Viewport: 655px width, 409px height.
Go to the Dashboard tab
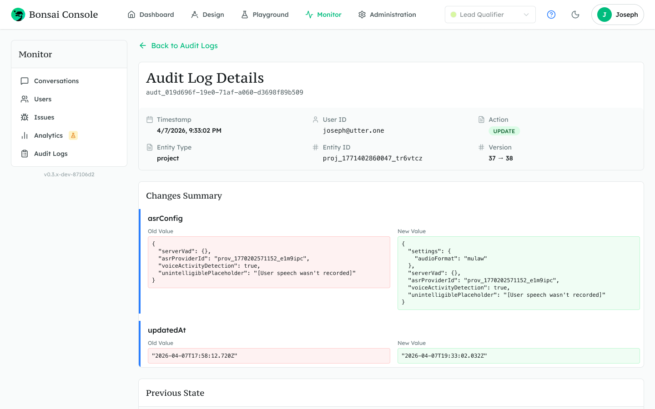click(x=151, y=15)
